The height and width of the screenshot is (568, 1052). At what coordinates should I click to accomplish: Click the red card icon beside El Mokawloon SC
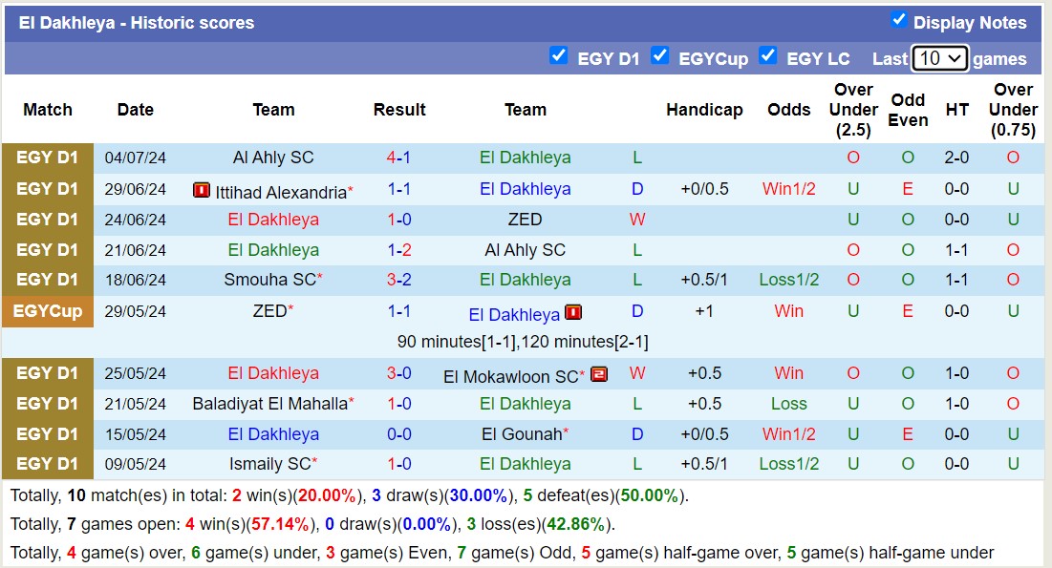coord(599,374)
